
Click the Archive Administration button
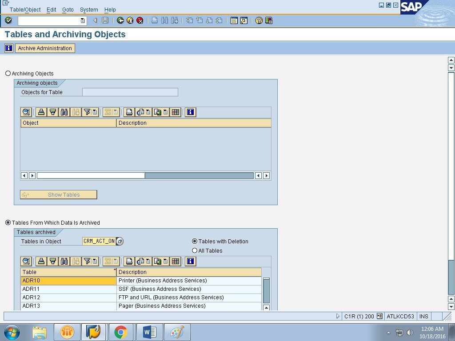pyautogui.click(x=45, y=48)
